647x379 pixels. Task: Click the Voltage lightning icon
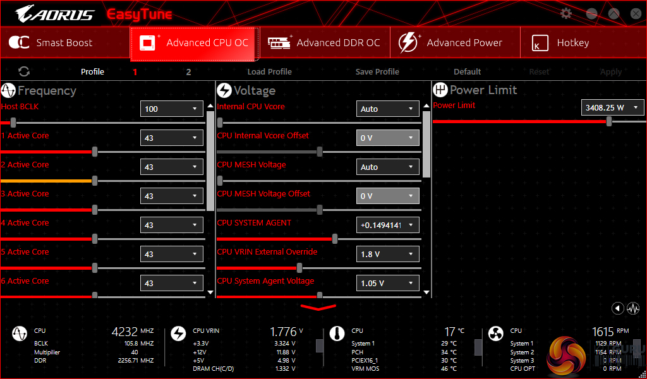pos(224,90)
